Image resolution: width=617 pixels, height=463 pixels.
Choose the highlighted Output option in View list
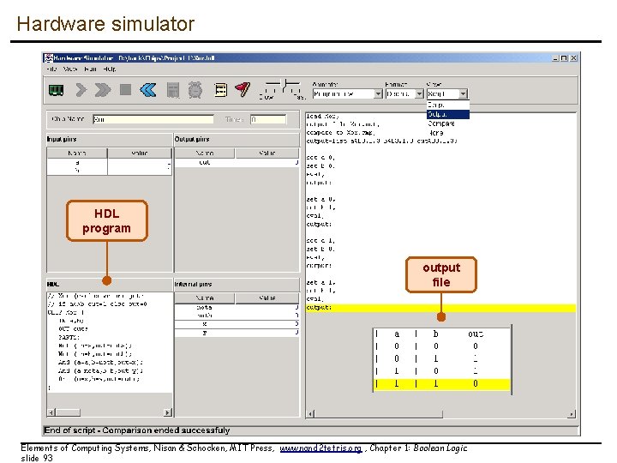coord(448,114)
